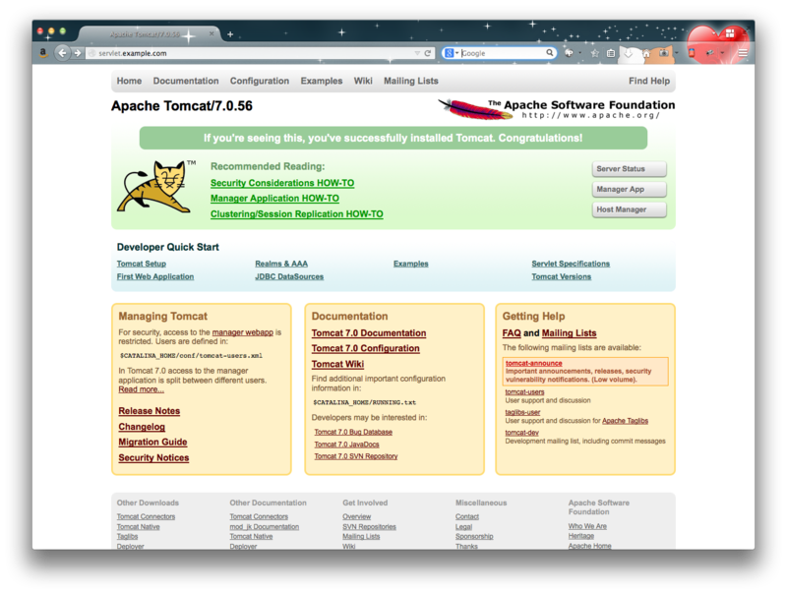Open the Security Considerations HOW-TO link
The width and height of the screenshot is (787, 594).
click(x=282, y=183)
